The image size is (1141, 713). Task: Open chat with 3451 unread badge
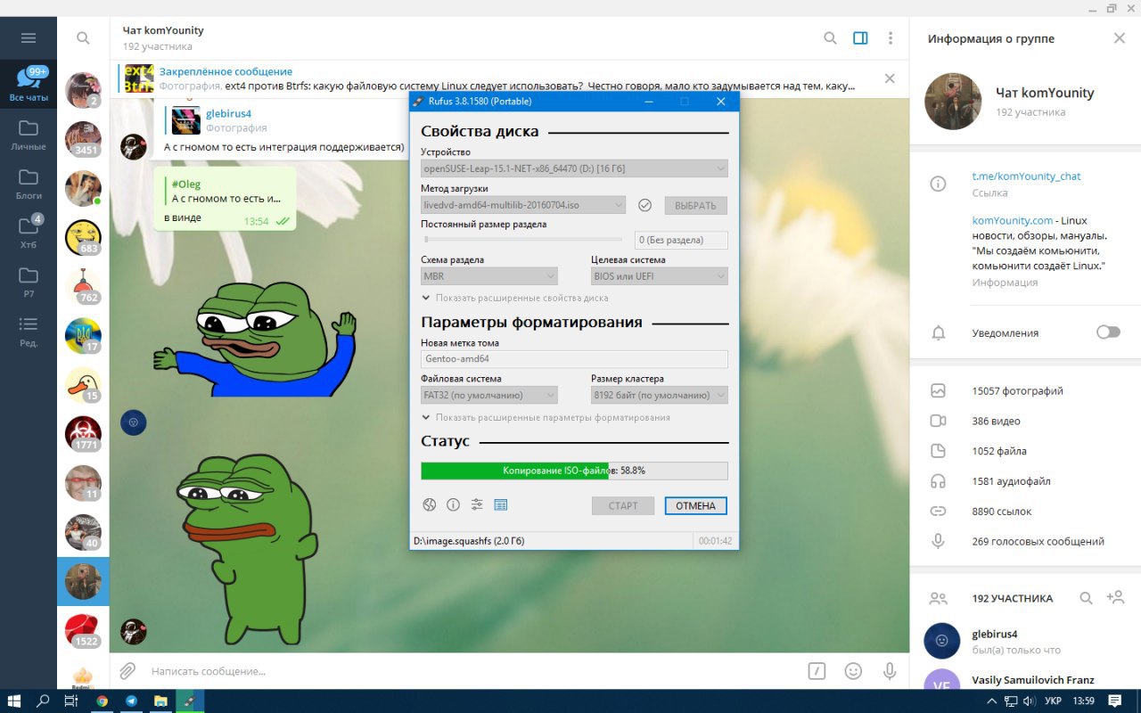(x=83, y=139)
